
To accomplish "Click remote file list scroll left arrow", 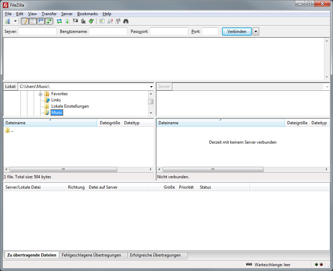I will (x=159, y=169).
